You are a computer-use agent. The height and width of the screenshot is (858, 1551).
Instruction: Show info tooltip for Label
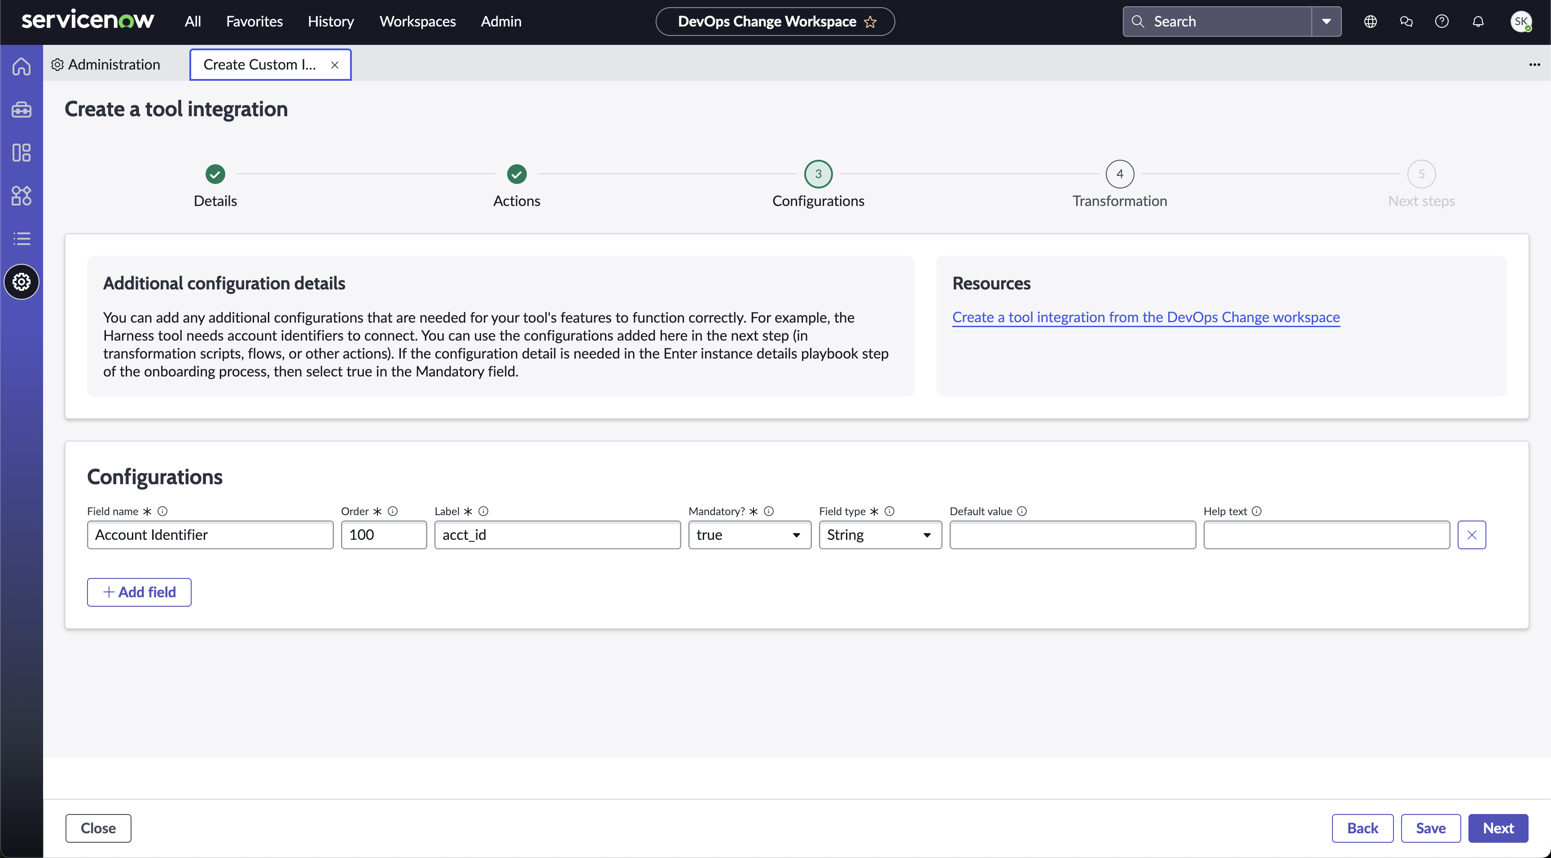(x=483, y=511)
